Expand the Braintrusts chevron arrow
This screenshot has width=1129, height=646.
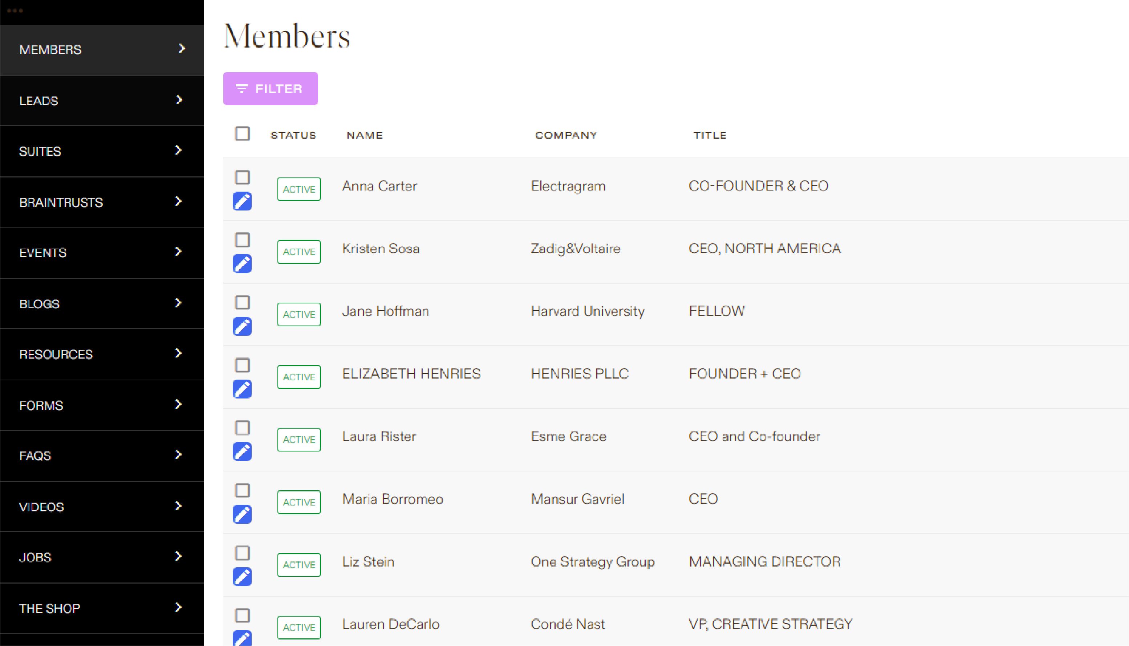point(178,201)
